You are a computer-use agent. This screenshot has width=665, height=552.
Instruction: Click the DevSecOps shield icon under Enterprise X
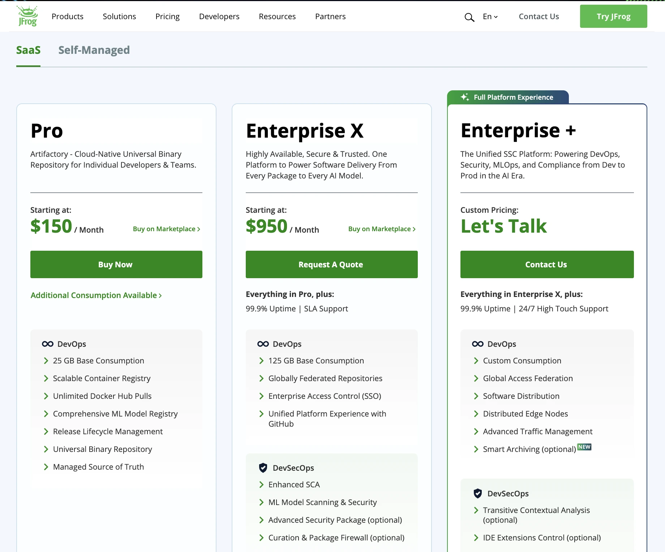click(x=263, y=467)
